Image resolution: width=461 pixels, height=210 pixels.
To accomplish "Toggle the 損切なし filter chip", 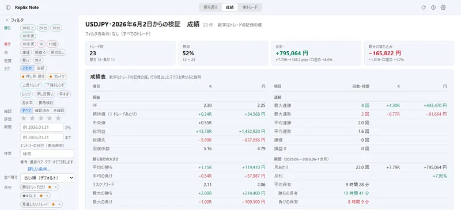I will 57,52.
